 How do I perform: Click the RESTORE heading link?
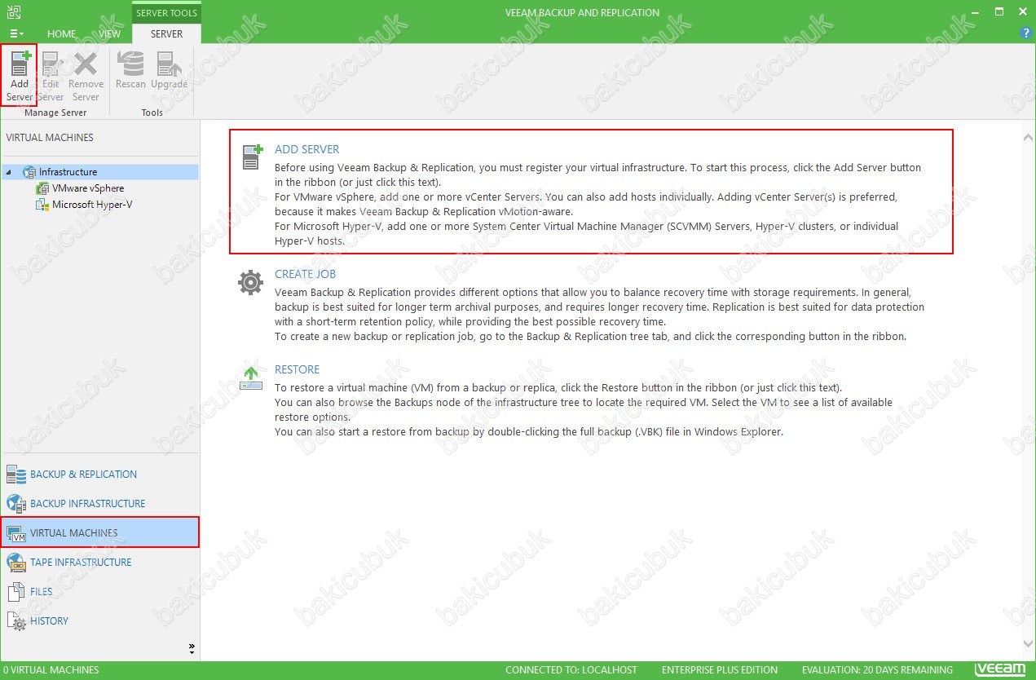pyautogui.click(x=298, y=369)
